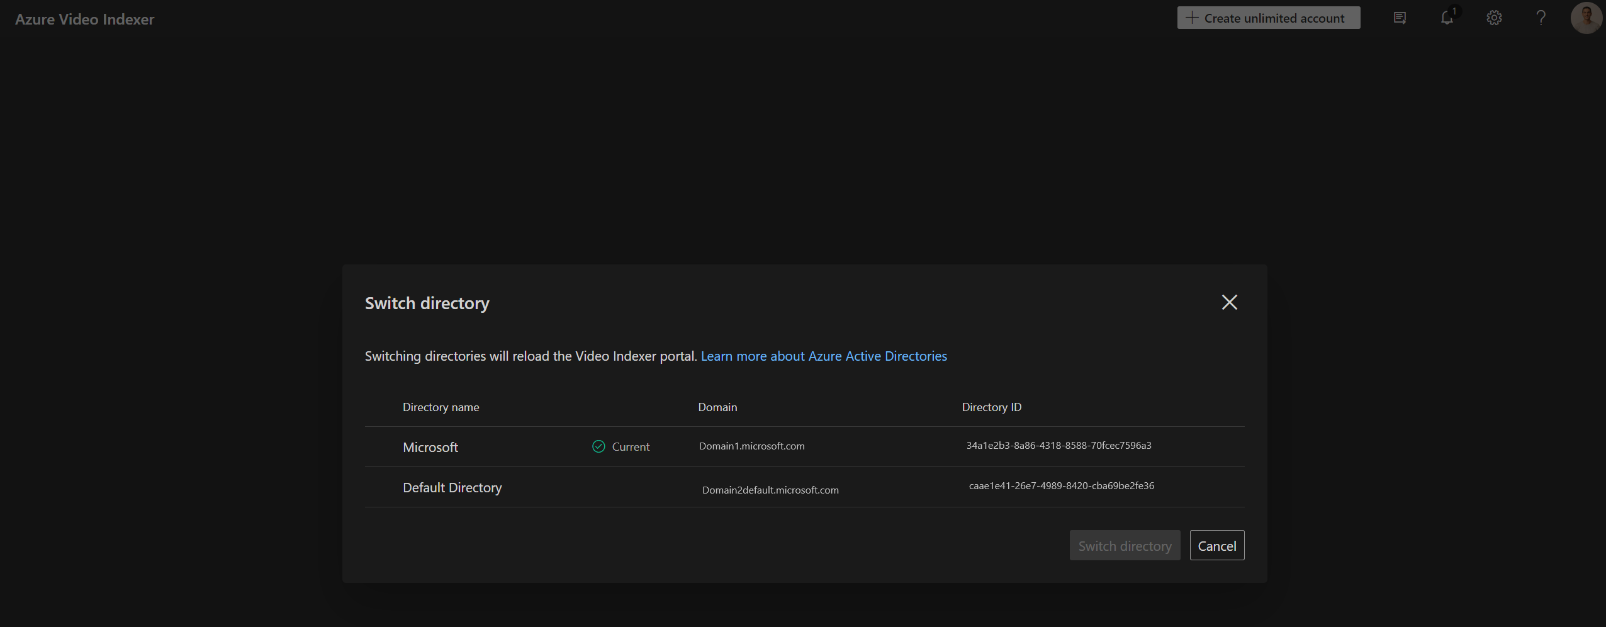Close the Switch directory dialog
The width and height of the screenshot is (1606, 627).
point(1229,302)
